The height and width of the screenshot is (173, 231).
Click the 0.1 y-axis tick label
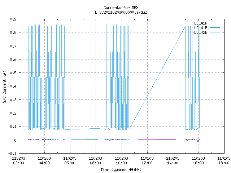coord(13,127)
